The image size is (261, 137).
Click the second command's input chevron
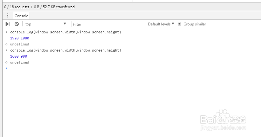[x=6, y=50]
